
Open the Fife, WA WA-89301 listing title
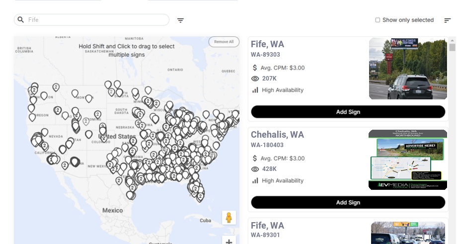pos(267,226)
